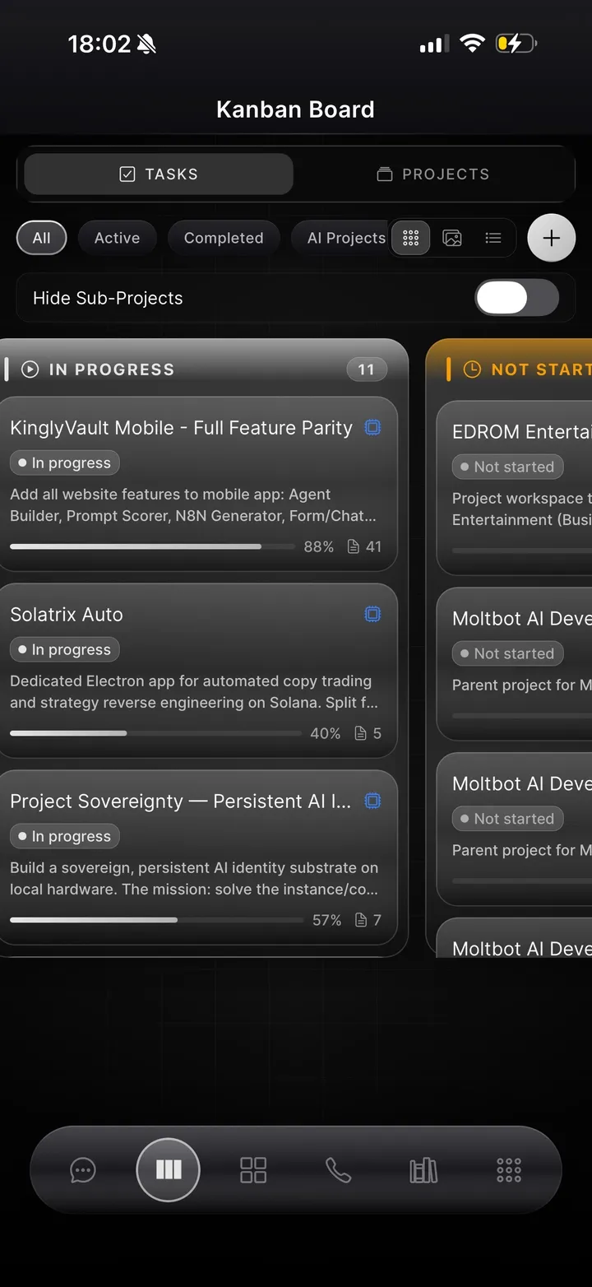Open the Project Sovereignty card title
Image resolution: width=592 pixels, height=1287 pixels.
(180, 801)
